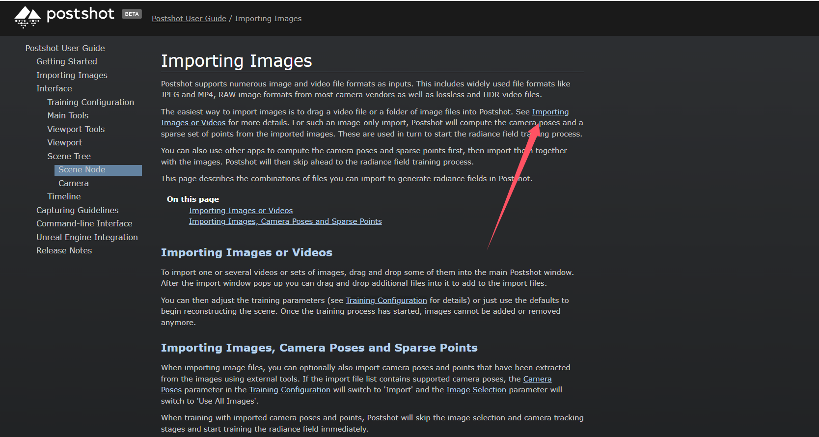Click the 'On this page' label

point(193,199)
